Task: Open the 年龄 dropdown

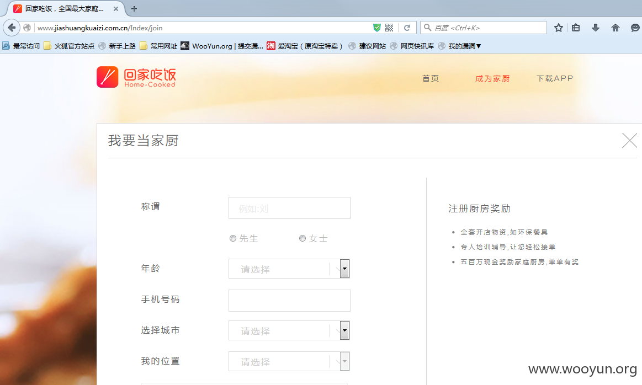Action: (289, 269)
